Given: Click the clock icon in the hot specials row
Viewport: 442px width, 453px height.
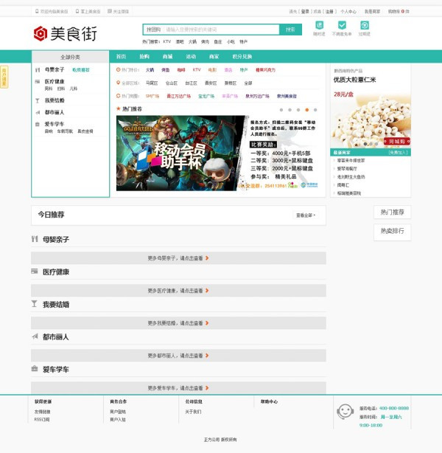Looking at the screenshot, I should click(x=118, y=69).
